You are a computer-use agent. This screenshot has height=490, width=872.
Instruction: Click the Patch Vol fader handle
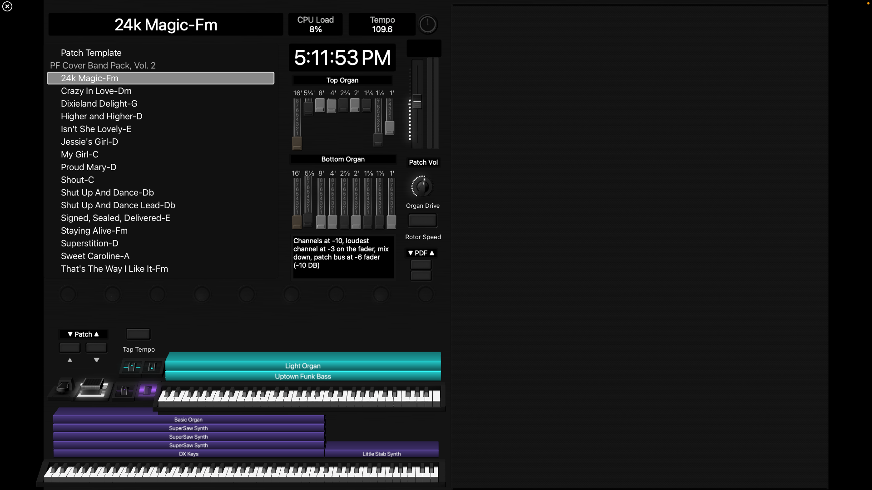coord(417,102)
